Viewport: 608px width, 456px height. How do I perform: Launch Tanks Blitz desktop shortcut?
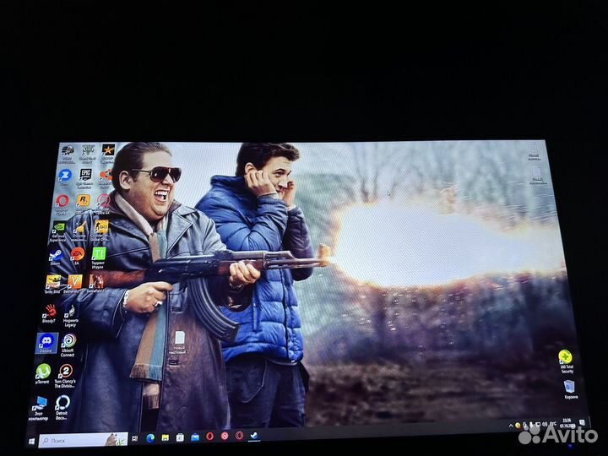tap(52, 285)
